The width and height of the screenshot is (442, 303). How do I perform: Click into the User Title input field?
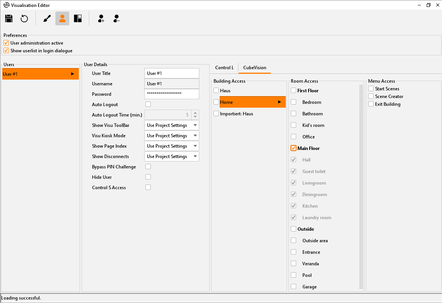coord(172,73)
